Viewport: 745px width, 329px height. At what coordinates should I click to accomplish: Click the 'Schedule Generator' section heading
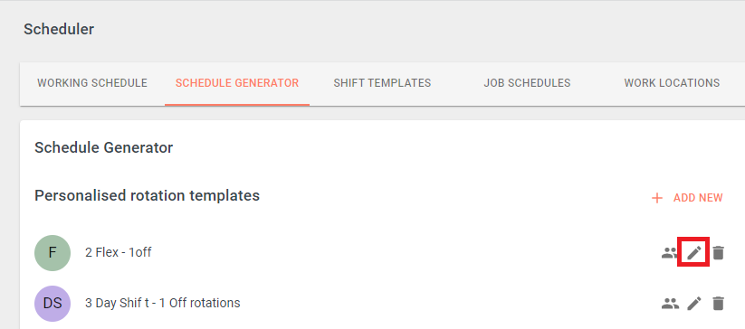click(x=103, y=148)
